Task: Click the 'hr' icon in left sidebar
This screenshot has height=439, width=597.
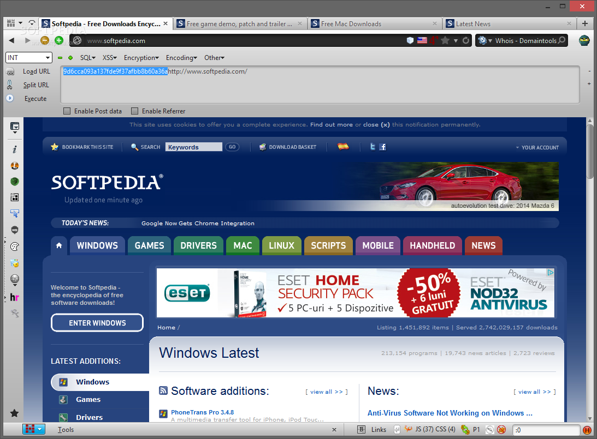Action: point(14,297)
